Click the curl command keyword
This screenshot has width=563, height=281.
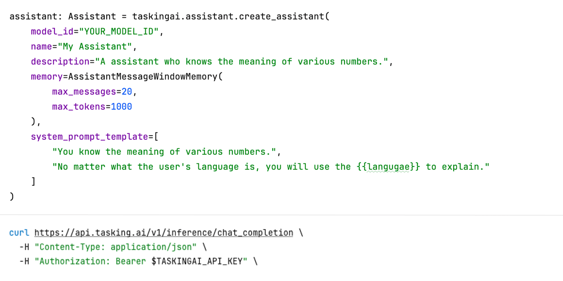click(19, 233)
